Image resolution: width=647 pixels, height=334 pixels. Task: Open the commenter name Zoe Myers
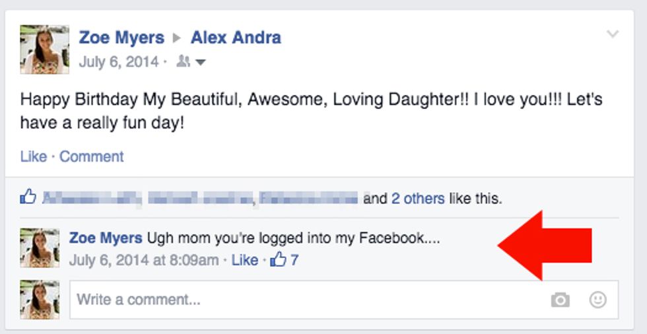(106, 238)
